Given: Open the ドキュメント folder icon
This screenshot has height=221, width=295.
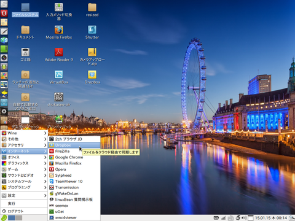Looking at the screenshot, I should tap(25, 33).
